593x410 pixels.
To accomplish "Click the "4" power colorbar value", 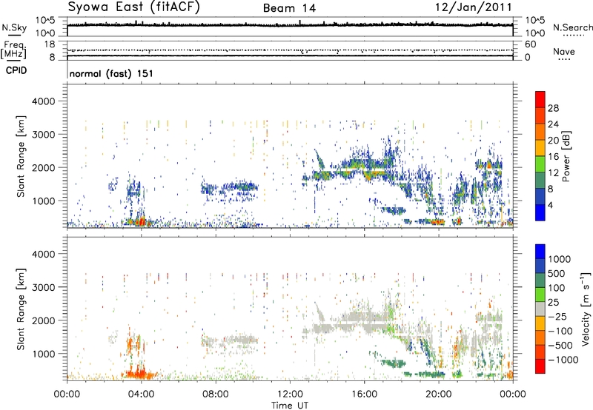I will pos(550,206).
